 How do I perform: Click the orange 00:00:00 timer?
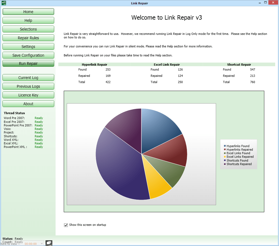[x=31, y=244]
